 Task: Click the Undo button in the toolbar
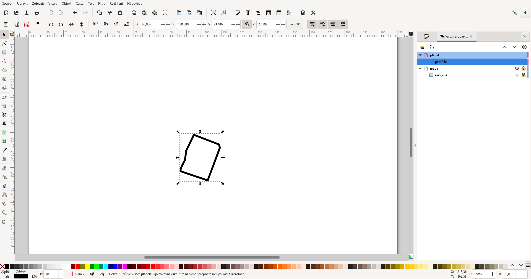pos(75,13)
